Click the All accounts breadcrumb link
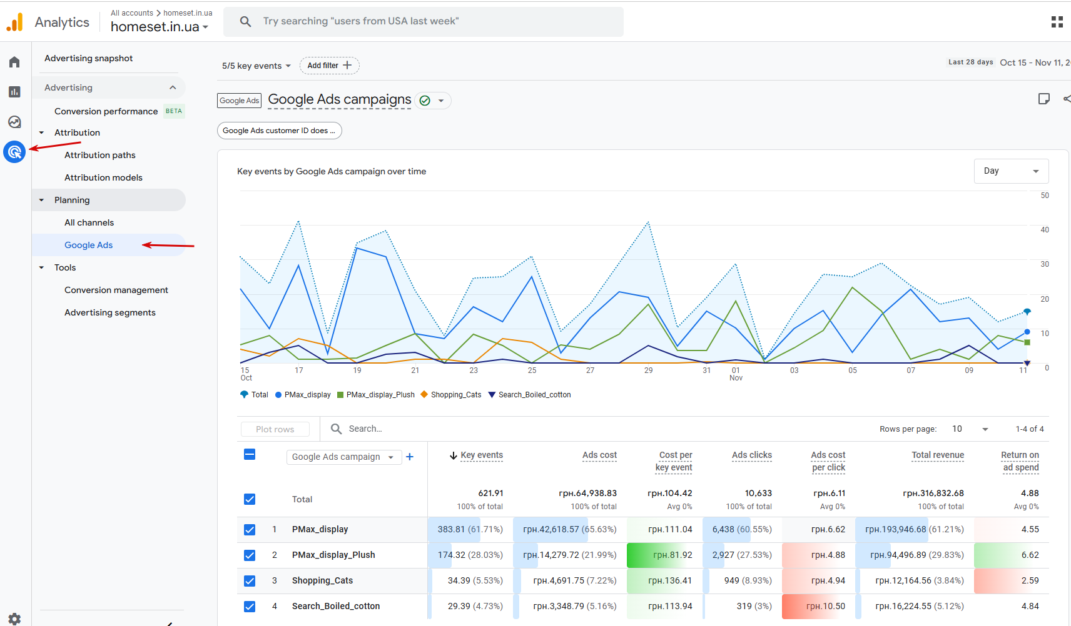The height and width of the screenshot is (626, 1071). pos(132,13)
